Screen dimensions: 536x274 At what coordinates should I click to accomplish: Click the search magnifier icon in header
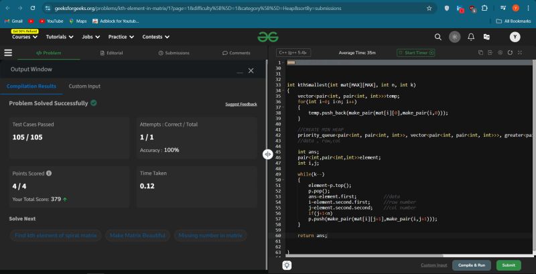438,37
